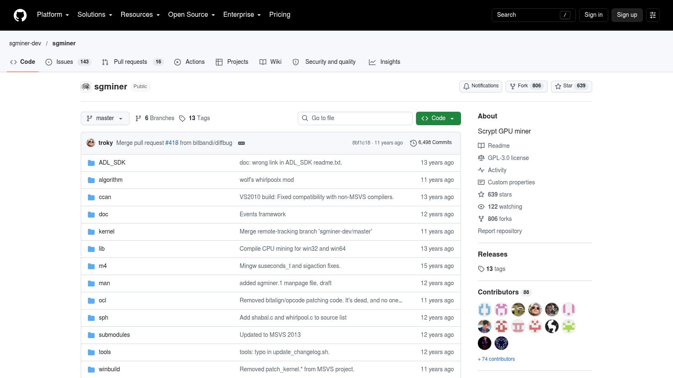Open the kernel folder icon
Screen dimensions: 673x378
[x=91, y=232]
